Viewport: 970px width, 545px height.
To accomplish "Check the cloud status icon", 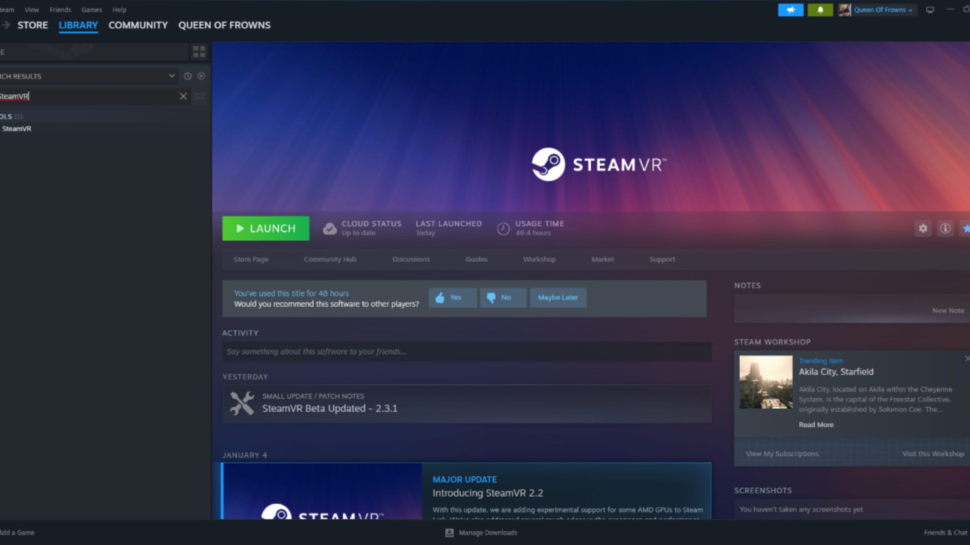I will point(330,229).
